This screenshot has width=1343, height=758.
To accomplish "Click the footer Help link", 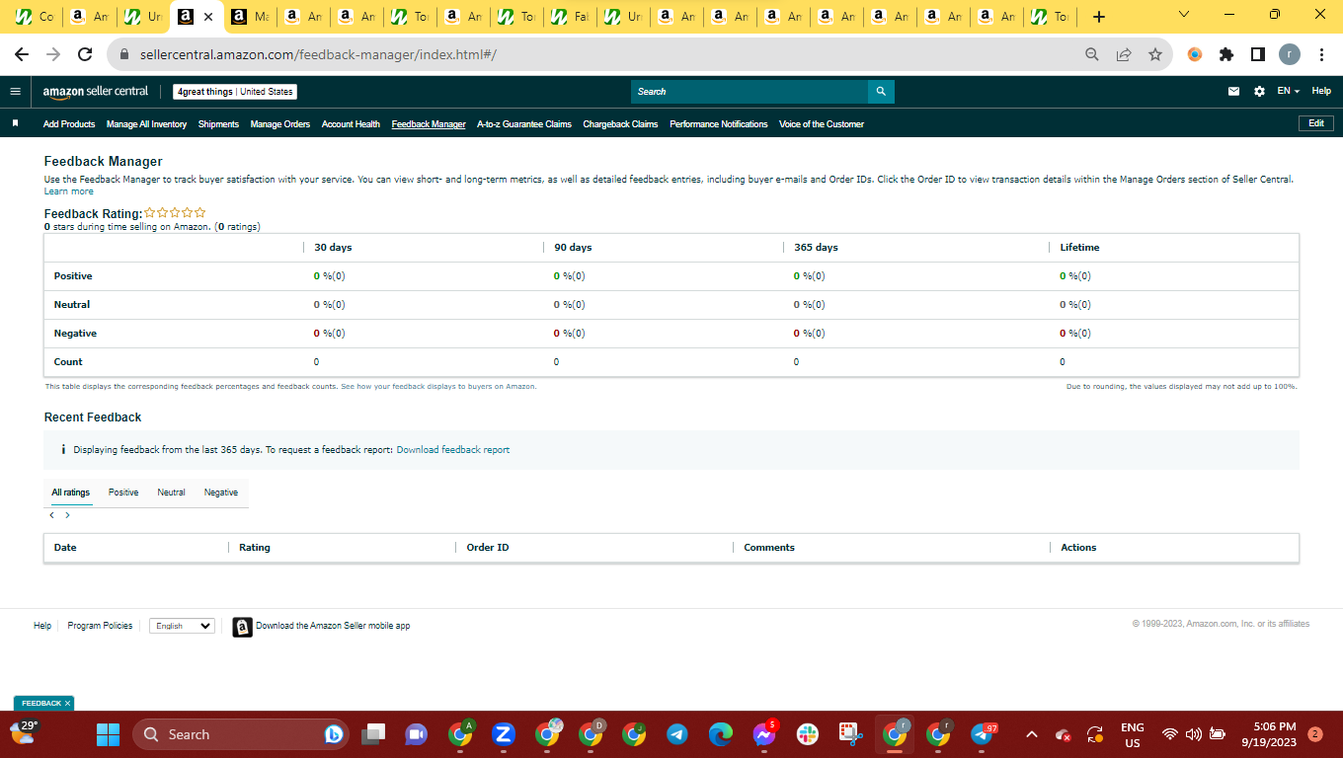I will [42, 626].
